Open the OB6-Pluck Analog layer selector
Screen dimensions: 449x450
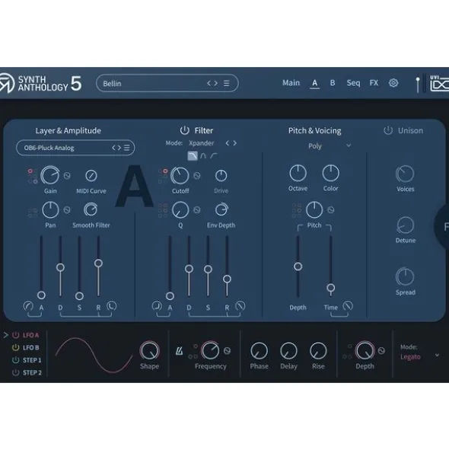coord(75,148)
